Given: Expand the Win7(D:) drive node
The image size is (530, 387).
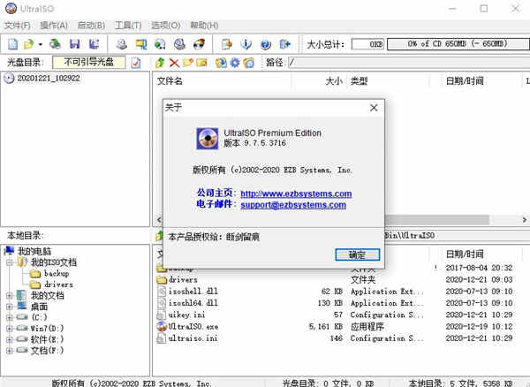Looking at the screenshot, I should click(9, 329).
